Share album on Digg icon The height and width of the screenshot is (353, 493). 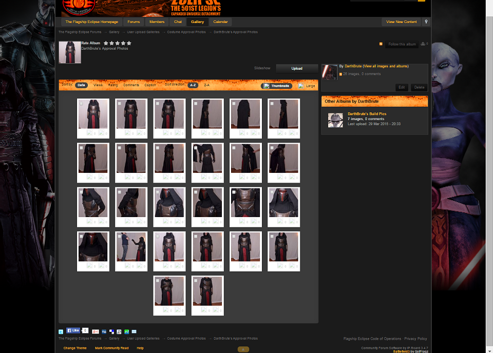point(104,331)
